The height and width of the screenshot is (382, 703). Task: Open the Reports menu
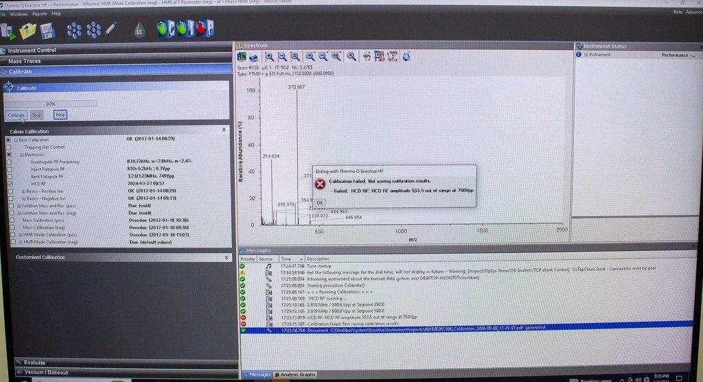pos(40,14)
